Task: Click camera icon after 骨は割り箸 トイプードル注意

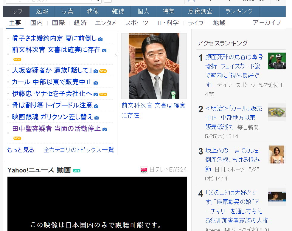Action: [x=96, y=106]
